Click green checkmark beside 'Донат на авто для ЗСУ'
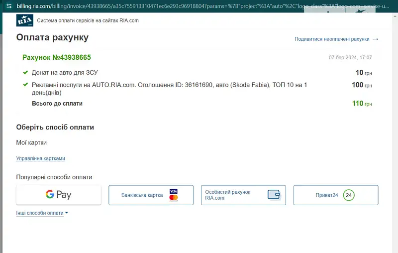 [25, 72]
